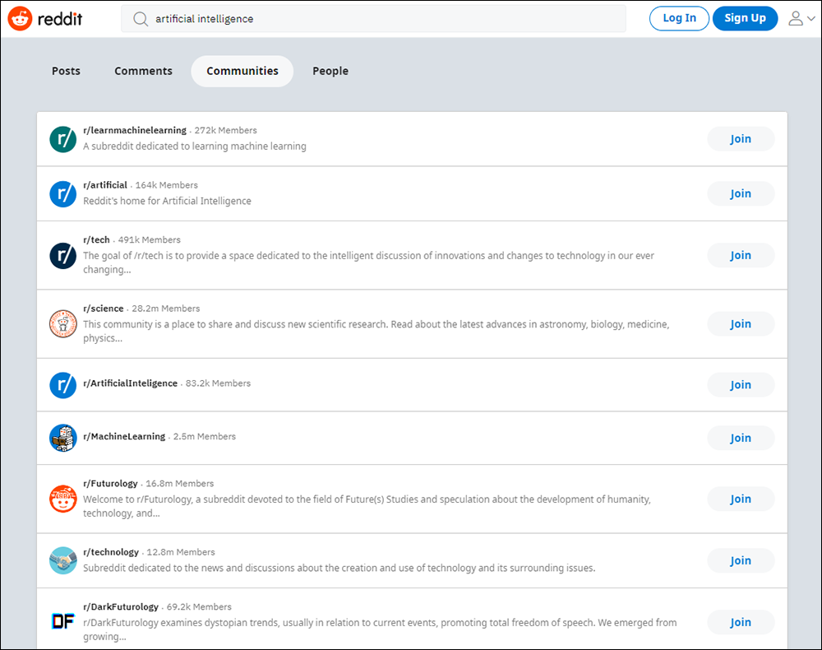Open r/DarkFuturology DF logo icon
The height and width of the screenshot is (650, 822).
click(63, 622)
